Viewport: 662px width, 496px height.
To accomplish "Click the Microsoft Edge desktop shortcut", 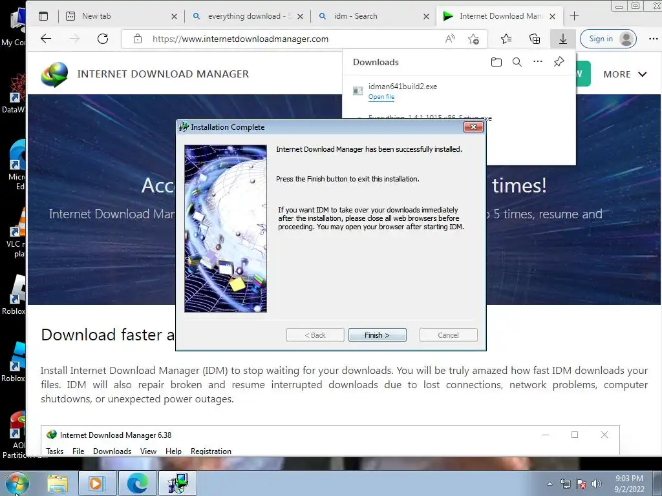I will point(16,165).
